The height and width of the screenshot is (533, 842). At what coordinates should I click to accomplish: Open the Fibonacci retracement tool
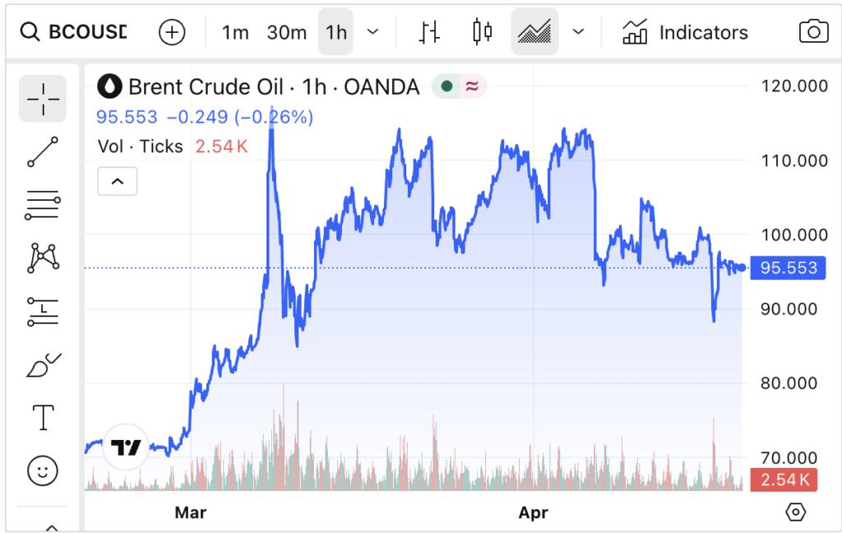(x=43, y=205)
